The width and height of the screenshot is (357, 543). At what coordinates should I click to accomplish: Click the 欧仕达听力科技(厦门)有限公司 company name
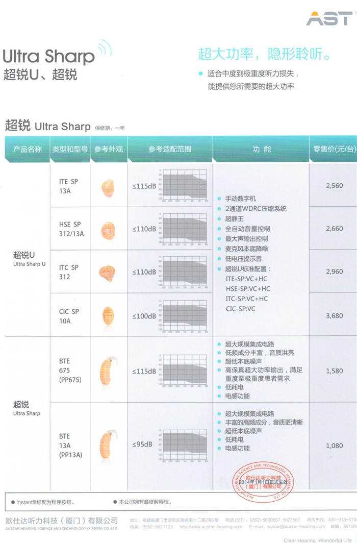[x=62, y=521]
